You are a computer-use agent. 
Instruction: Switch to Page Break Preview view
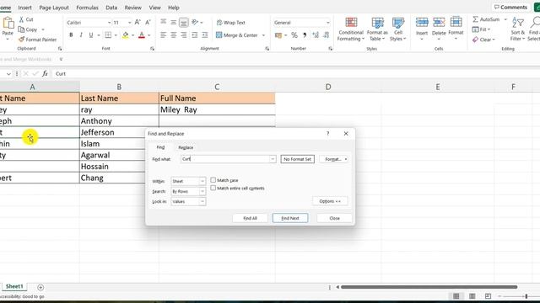pos(488,296)
